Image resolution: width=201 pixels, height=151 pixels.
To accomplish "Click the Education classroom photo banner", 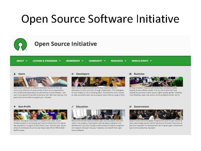I will tap(98, 115).
